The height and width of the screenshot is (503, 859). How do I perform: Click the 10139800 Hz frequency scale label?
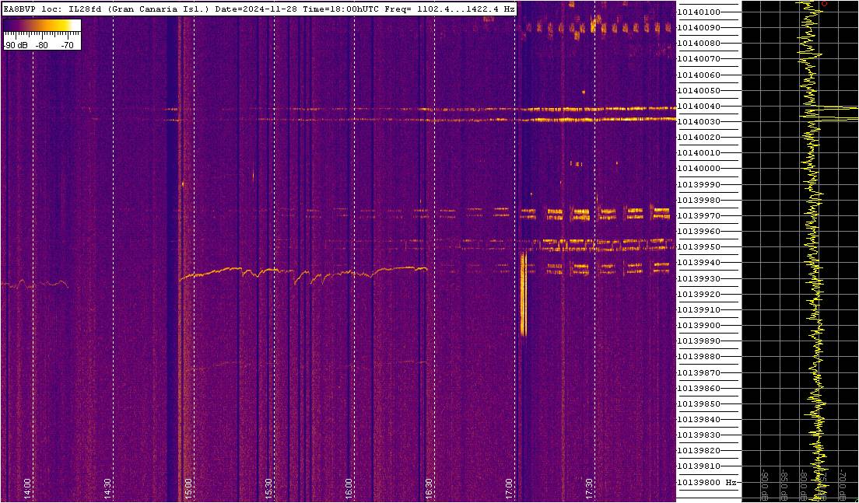706,483
